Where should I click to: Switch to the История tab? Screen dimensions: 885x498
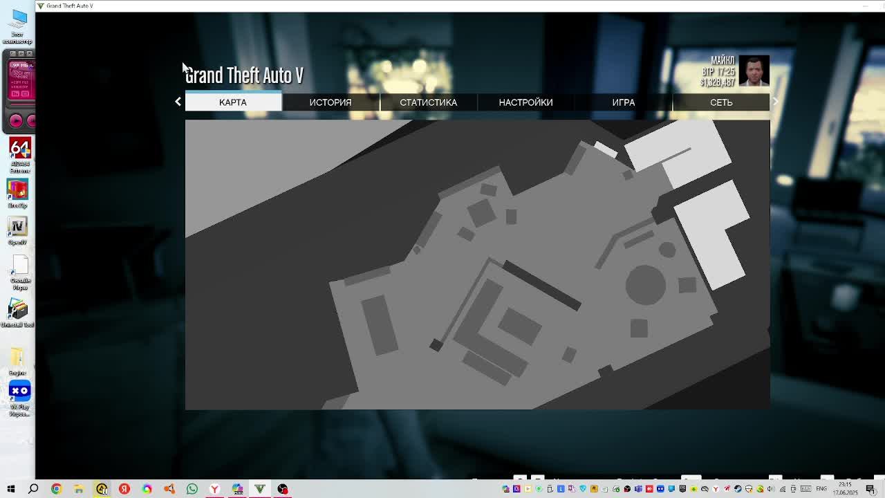pyautogui.click(x=330, y=102)
